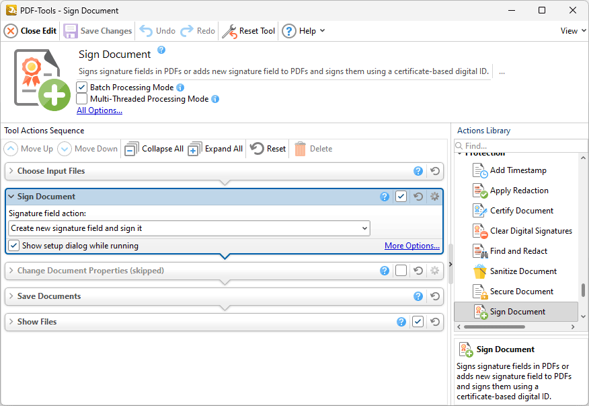Viewport: 589px width, 406px height.
Task: Click the Find field in Actions Library
Action: [520, 145]
